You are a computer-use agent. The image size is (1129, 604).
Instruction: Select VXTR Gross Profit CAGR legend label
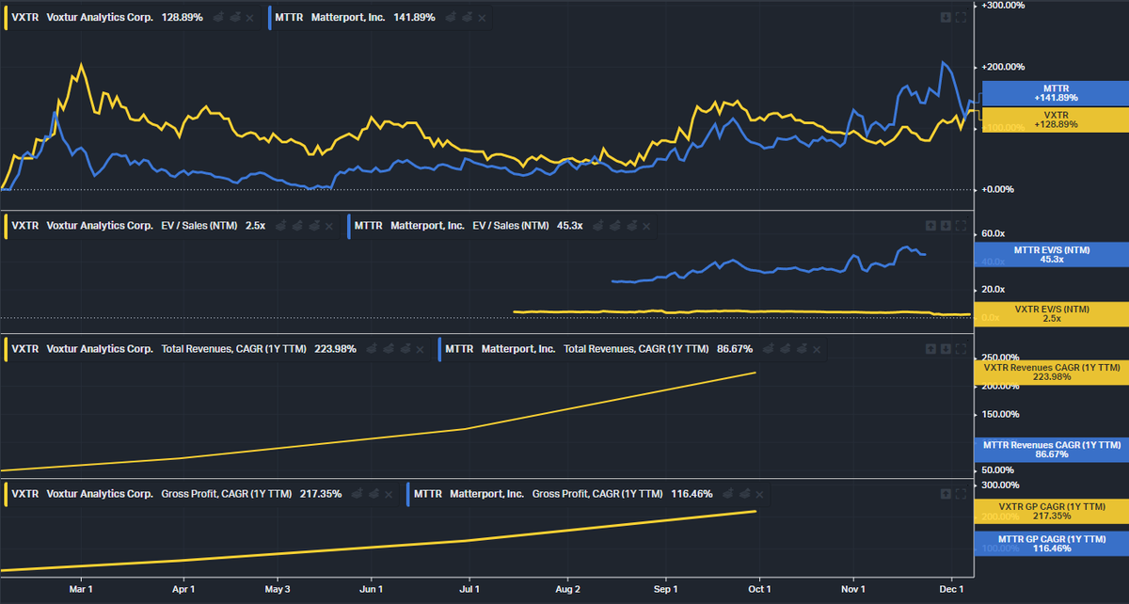(x=177, y=494)
